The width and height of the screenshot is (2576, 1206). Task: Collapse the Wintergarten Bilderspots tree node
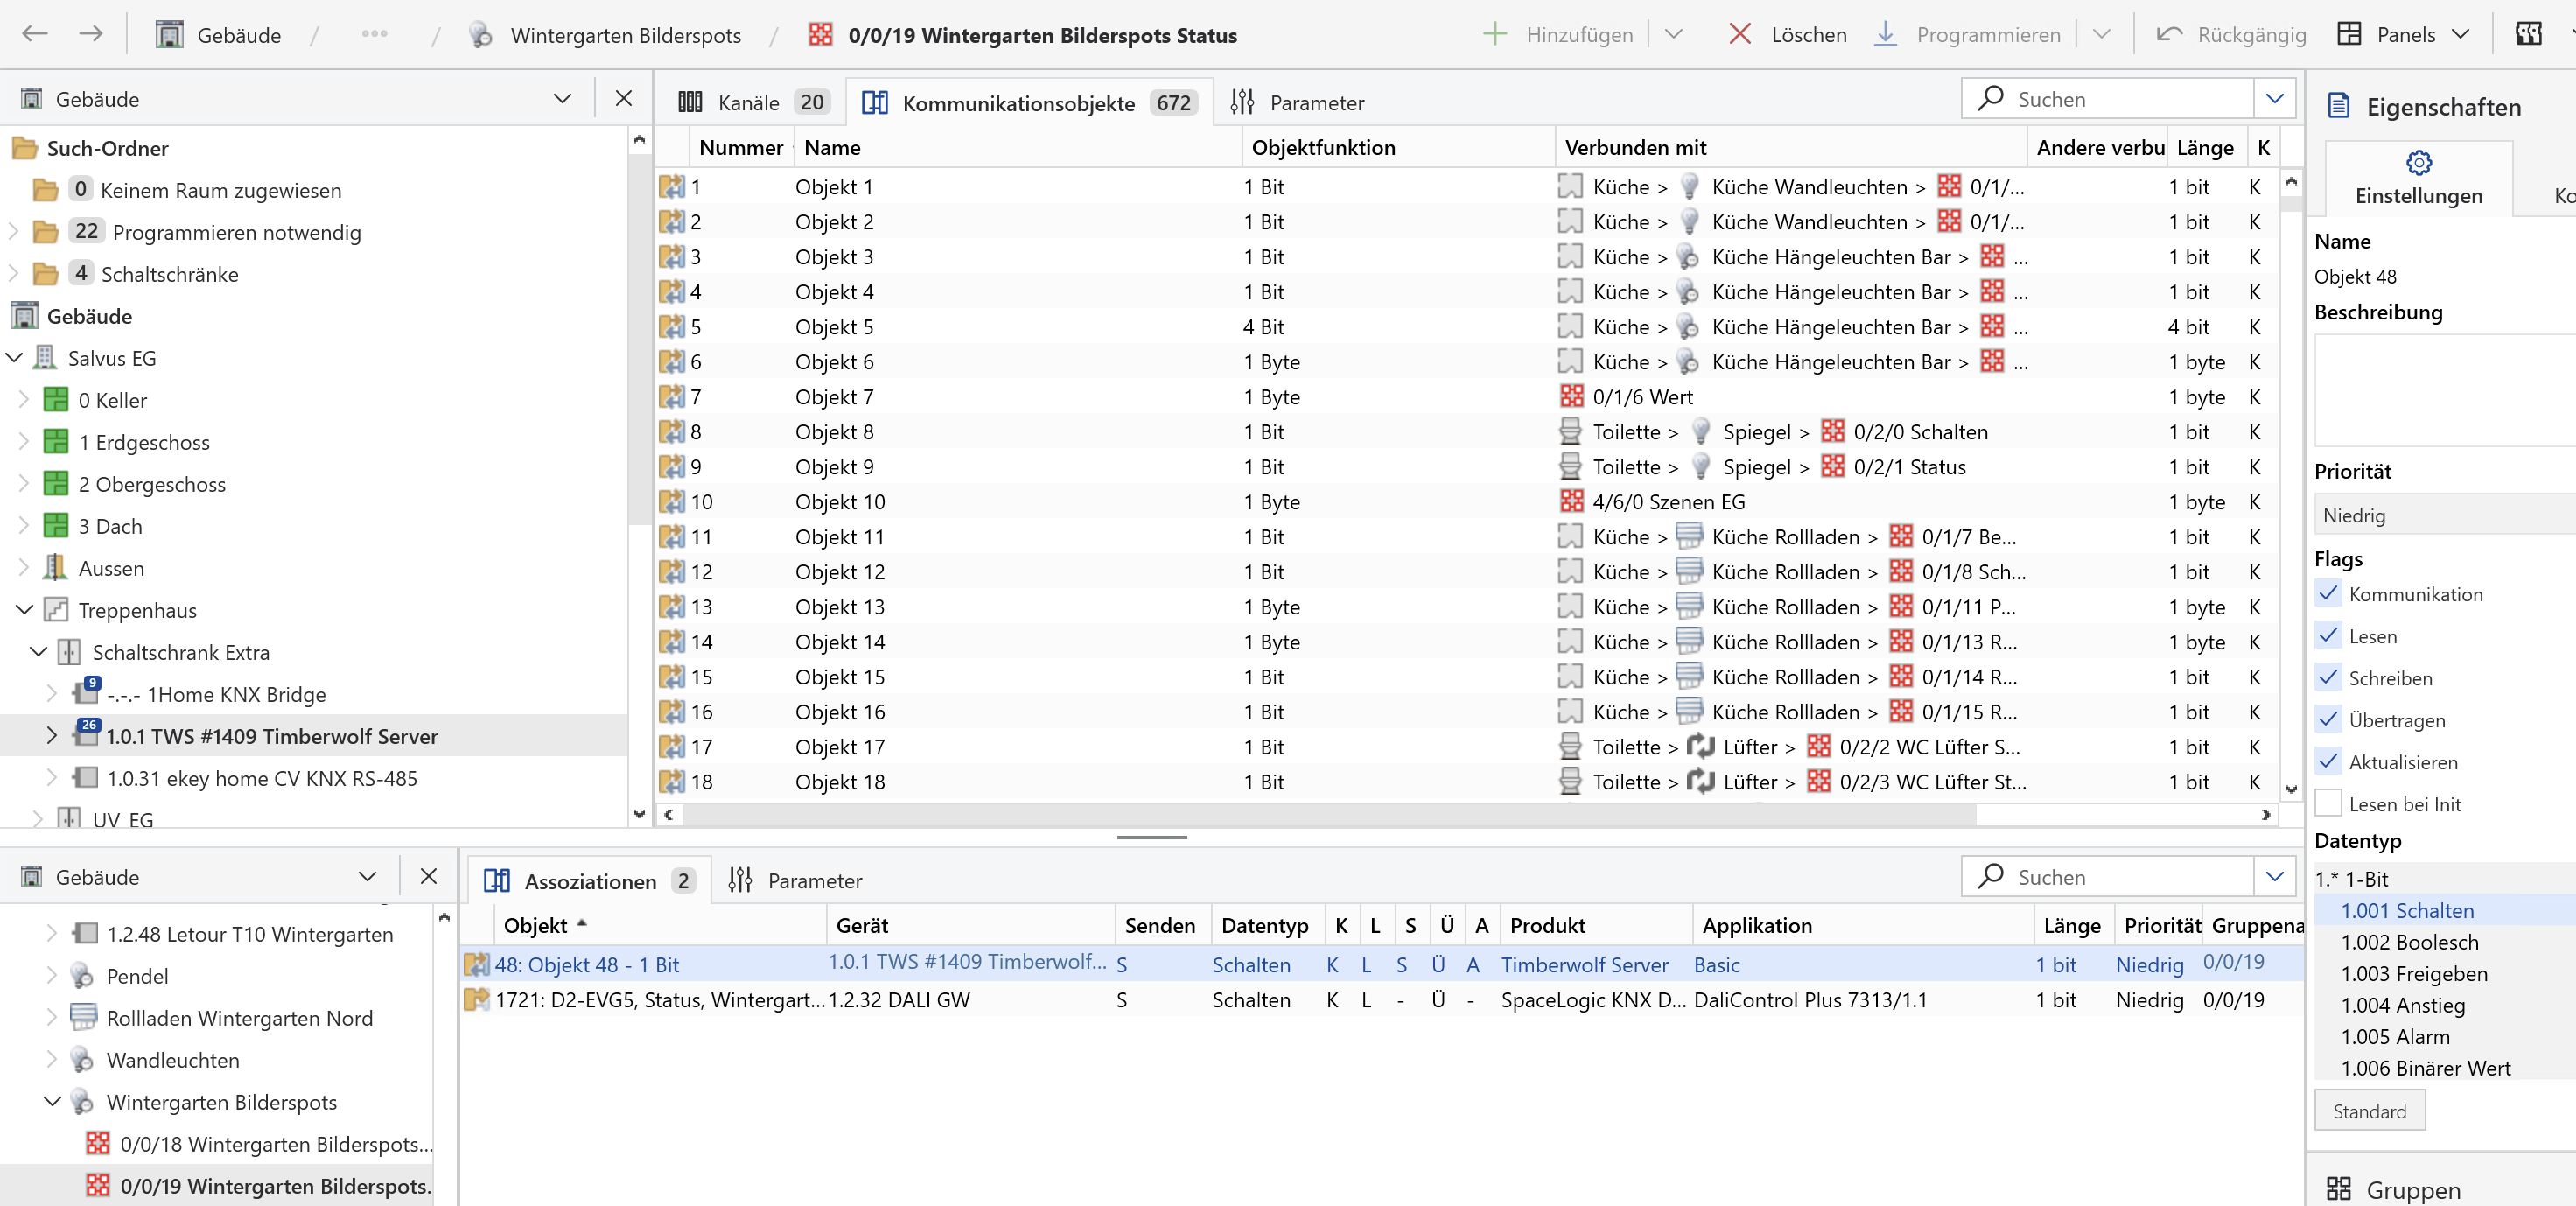[x=52, y=1101]
